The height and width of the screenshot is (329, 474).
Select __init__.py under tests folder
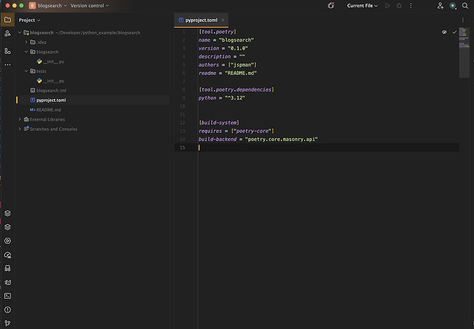click(50, 80)
